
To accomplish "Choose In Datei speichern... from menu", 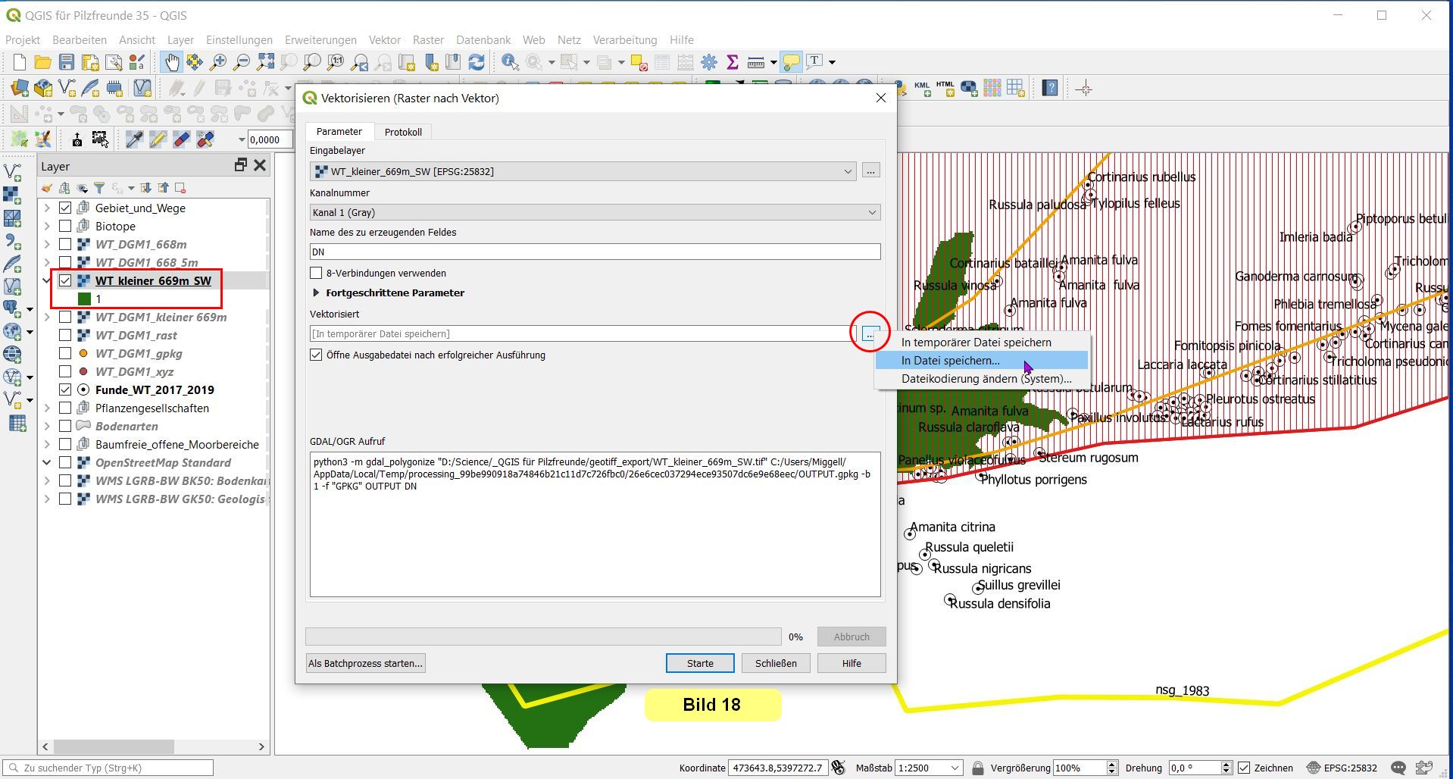I will [950, 361].
